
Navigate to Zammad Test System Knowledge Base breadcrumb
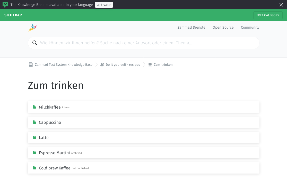64,65
